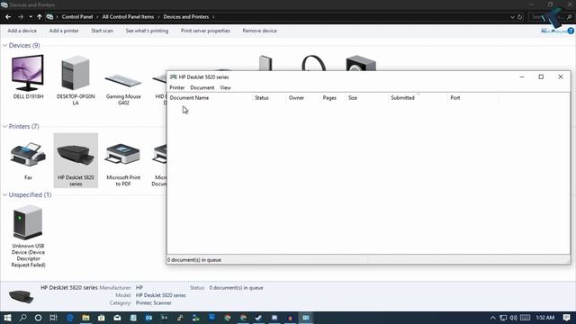Open taskbar Search magnifier
The width and height of the screenshot is (576, 324).
pos(22,318)
